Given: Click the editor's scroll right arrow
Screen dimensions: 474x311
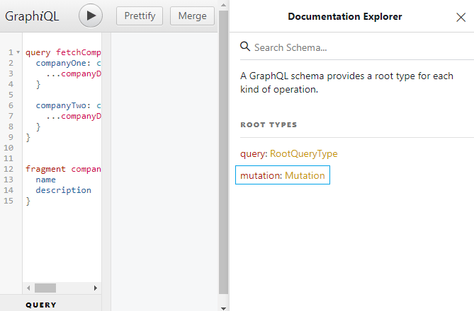Looking at the screenshot, I should (x=96, y=288).
